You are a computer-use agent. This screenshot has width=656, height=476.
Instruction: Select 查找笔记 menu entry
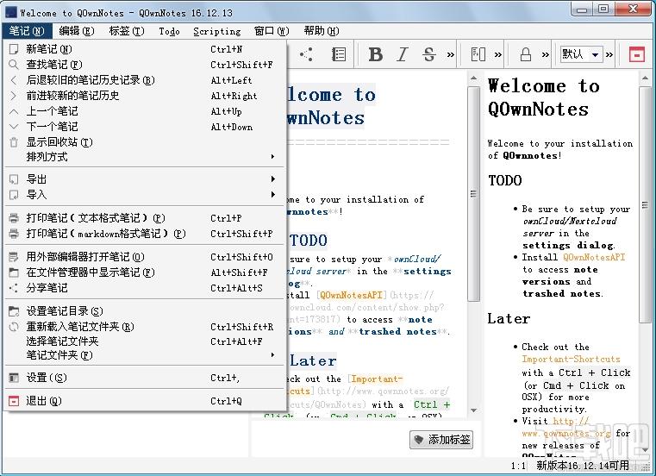pos(145,65)
